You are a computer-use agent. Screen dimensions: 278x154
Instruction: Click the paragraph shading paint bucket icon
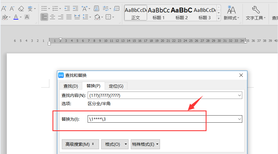(x=97, y=17)
